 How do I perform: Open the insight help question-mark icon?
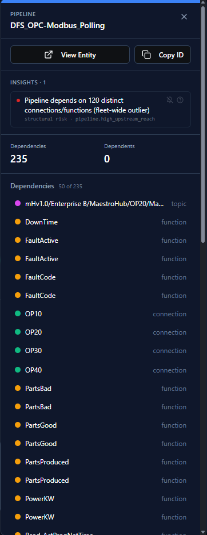(181, 100)
